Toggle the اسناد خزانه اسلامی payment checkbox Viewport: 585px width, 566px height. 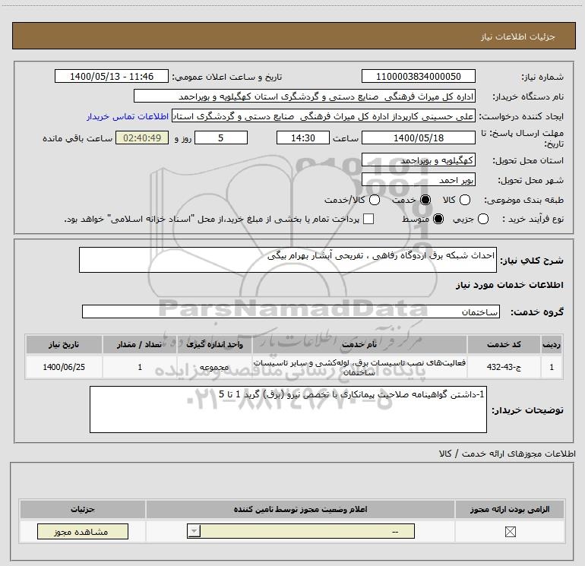tap(368, 219)
